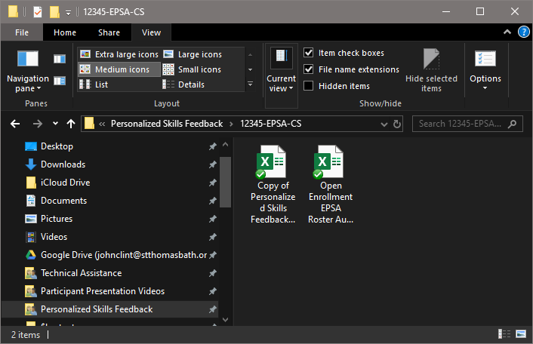Open recent locations dropdown
Viewport: 533px width, 344px height.
[x=55, y=124]
